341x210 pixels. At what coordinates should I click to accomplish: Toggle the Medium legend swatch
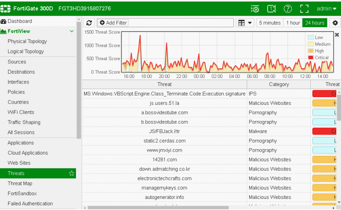[311, 44]
